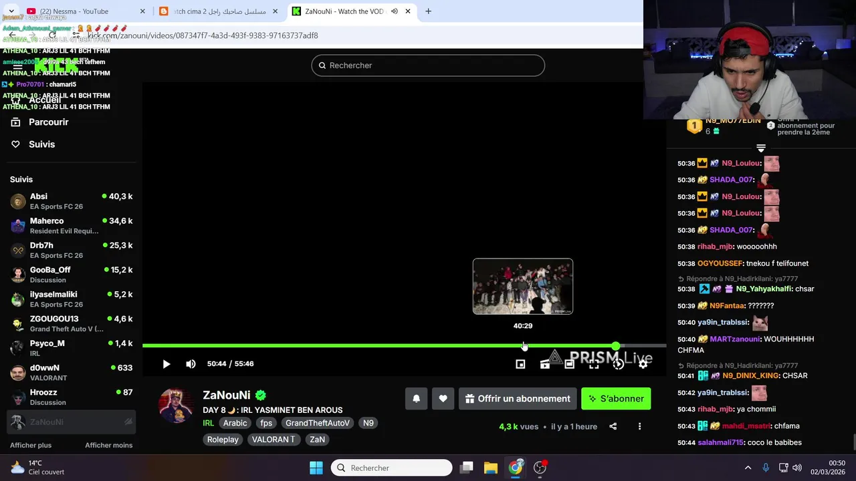Click the green scrubber handle on timeline
Viewport: 856px width, 481px height.
tap(615, 345)
